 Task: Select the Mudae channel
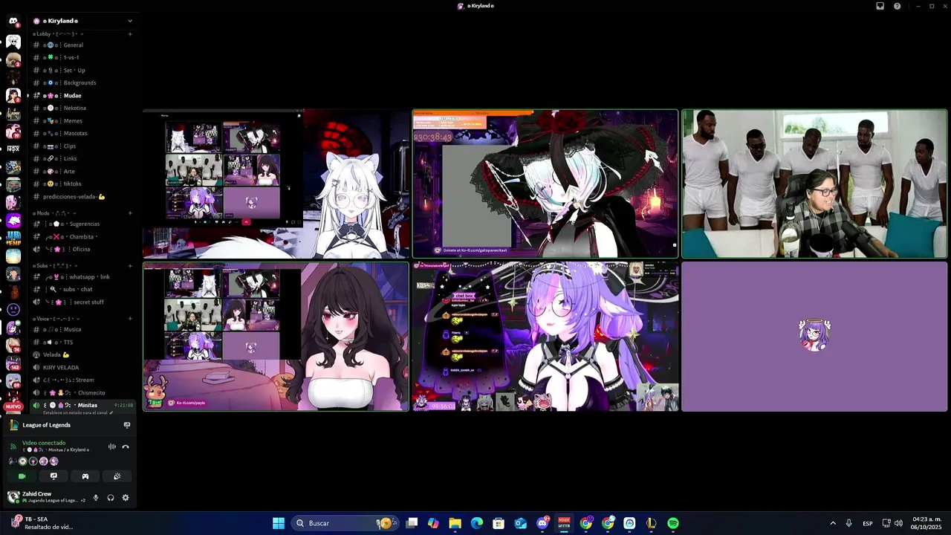82,96
